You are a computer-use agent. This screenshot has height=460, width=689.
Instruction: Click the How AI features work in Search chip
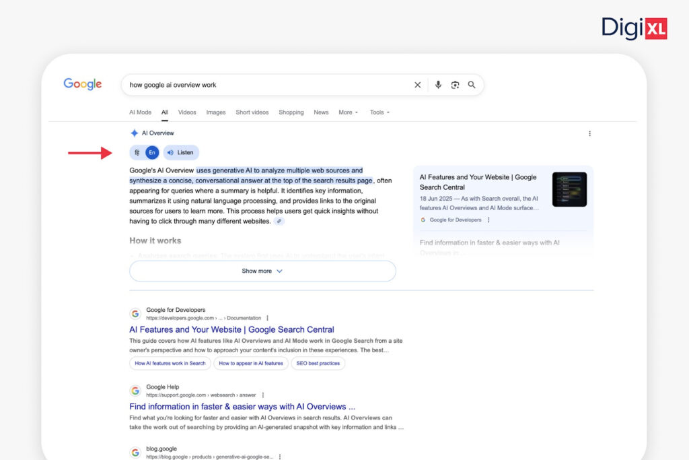point(170,363)
